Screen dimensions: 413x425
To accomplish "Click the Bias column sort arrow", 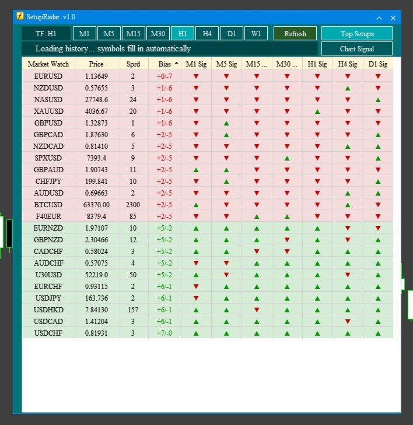I will (x=177, y=63).
